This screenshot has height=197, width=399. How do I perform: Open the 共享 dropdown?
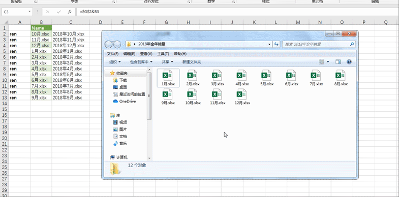tap(167, 62)
